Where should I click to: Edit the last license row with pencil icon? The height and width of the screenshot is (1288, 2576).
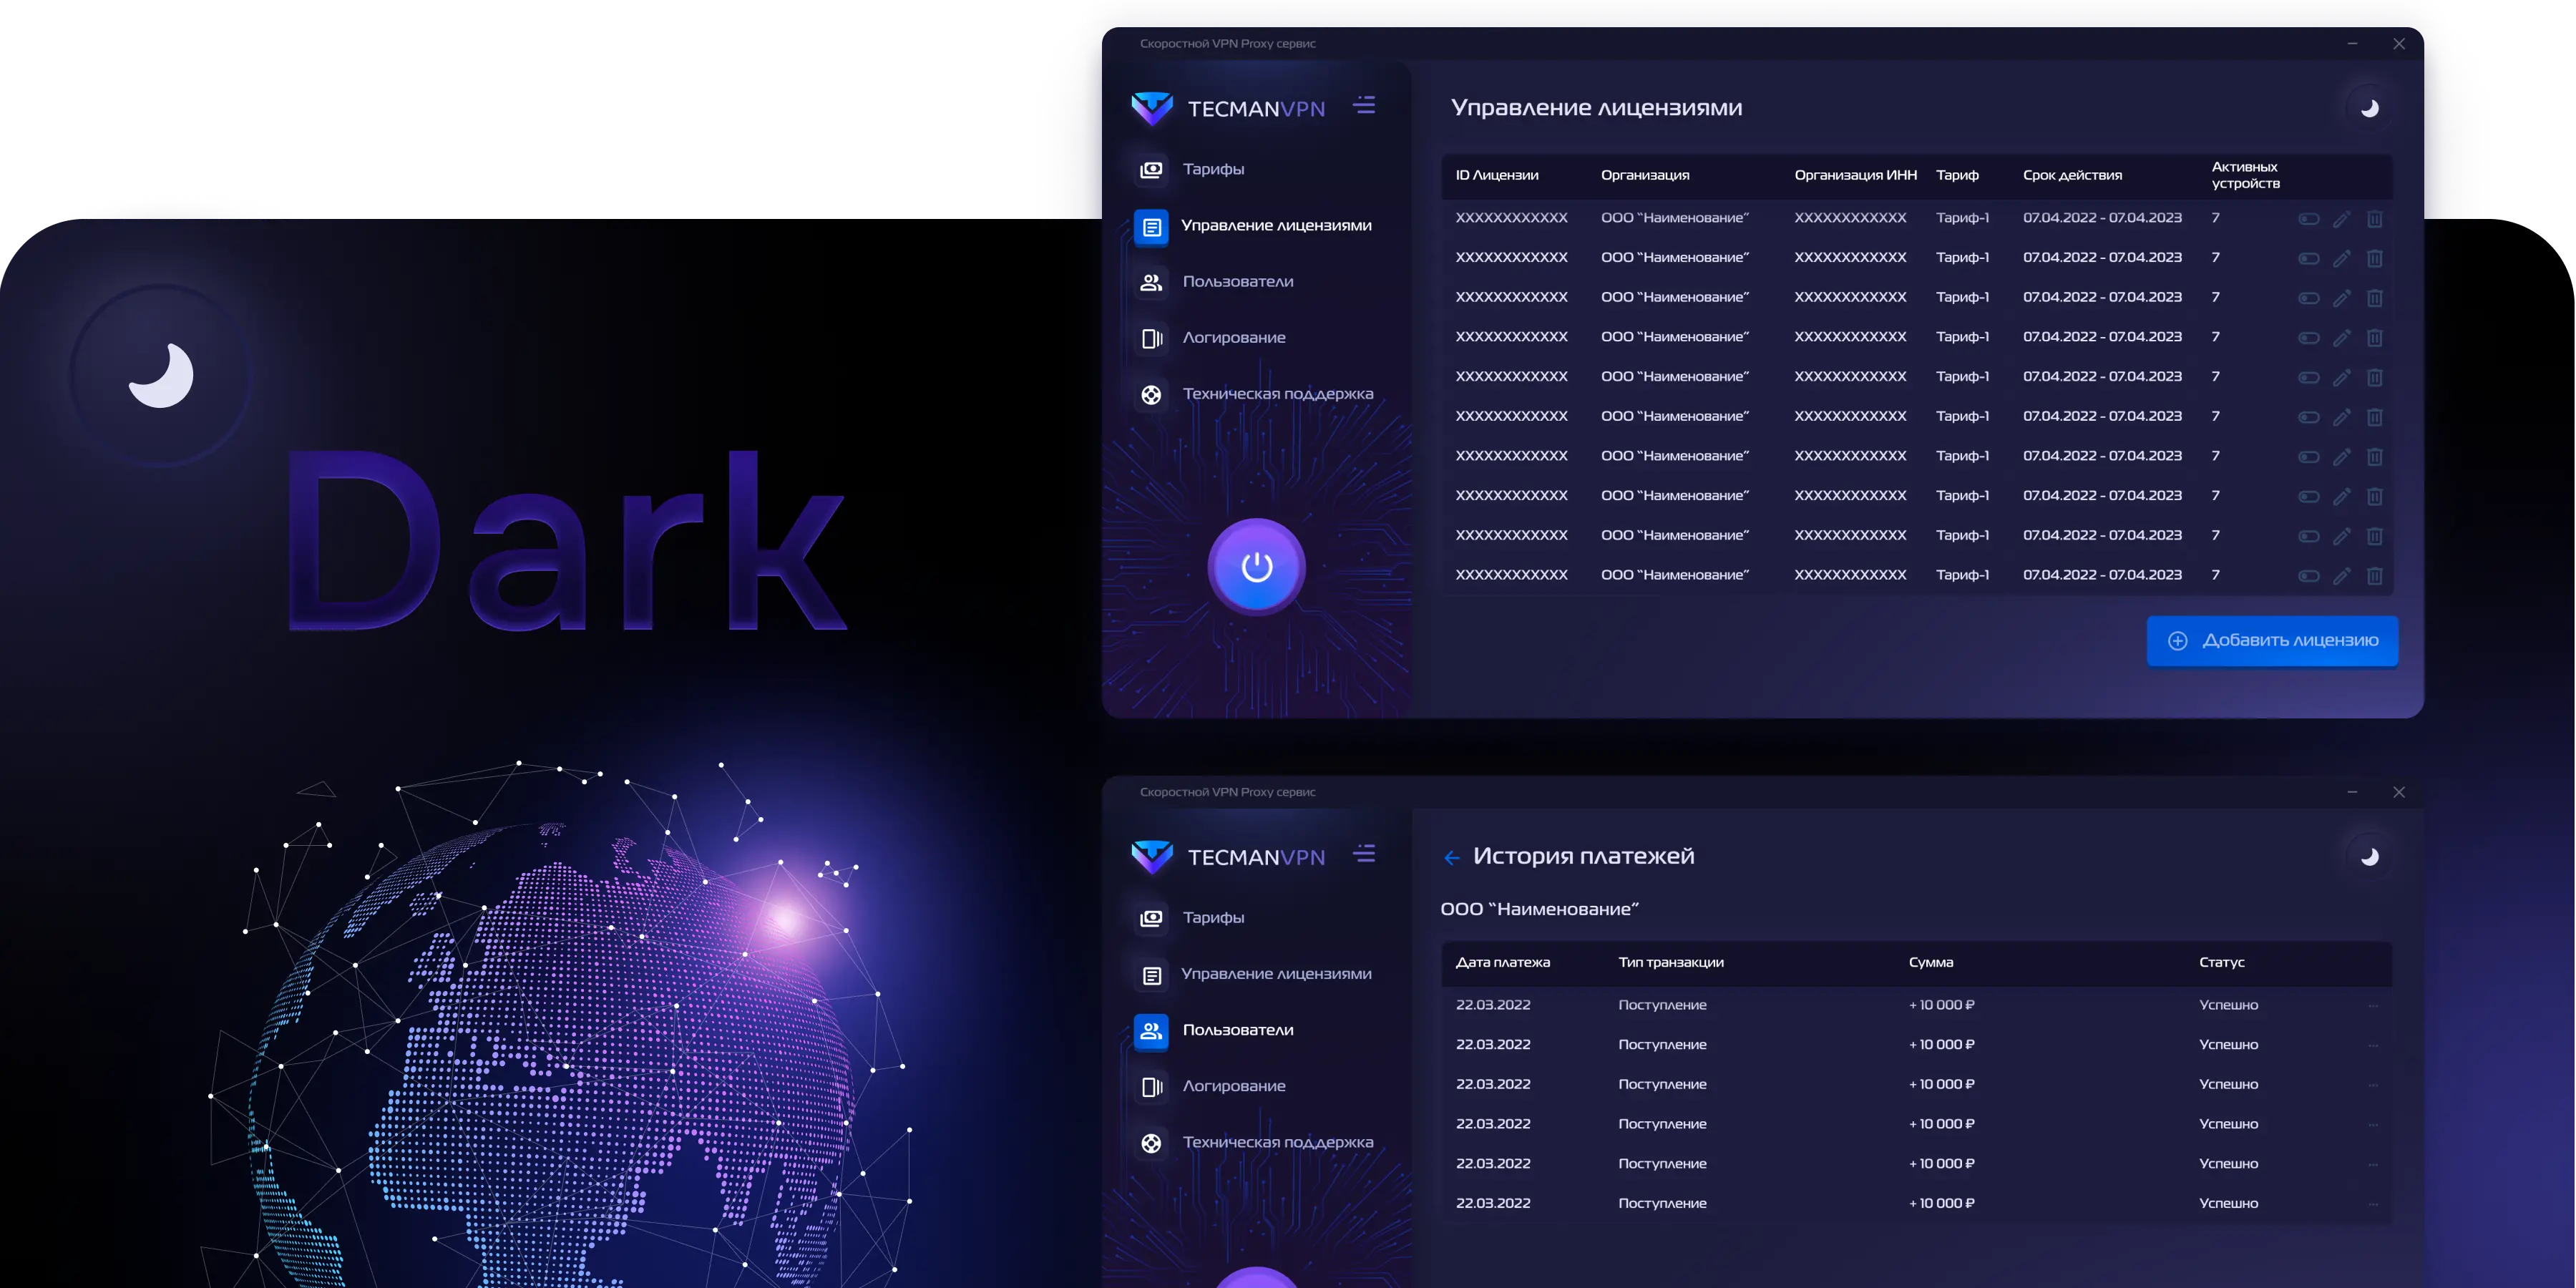tap(2341, 576)
